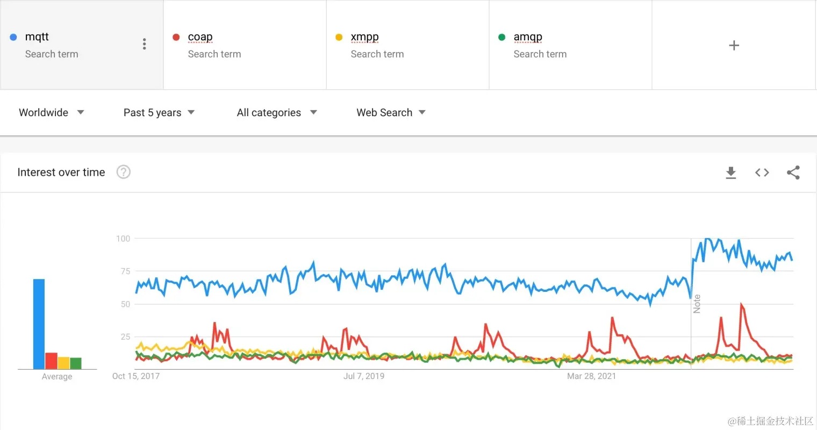Click the red coap average bar
The image size is (817, 430).
[x=51, y=361]
